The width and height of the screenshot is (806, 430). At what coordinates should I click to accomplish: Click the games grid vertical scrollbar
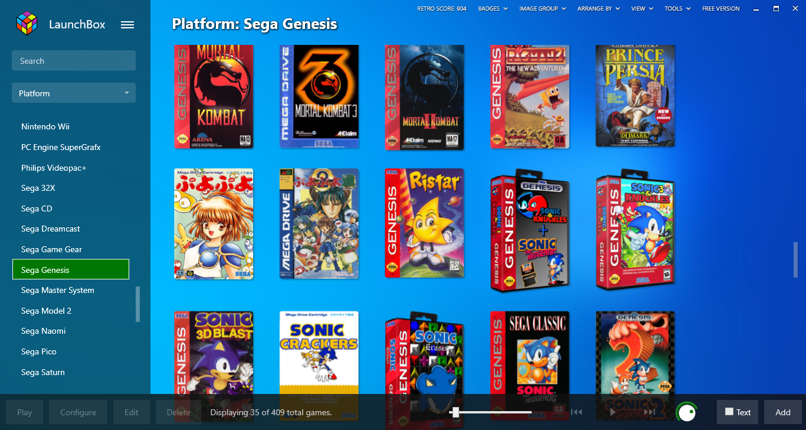pos(795,259)
